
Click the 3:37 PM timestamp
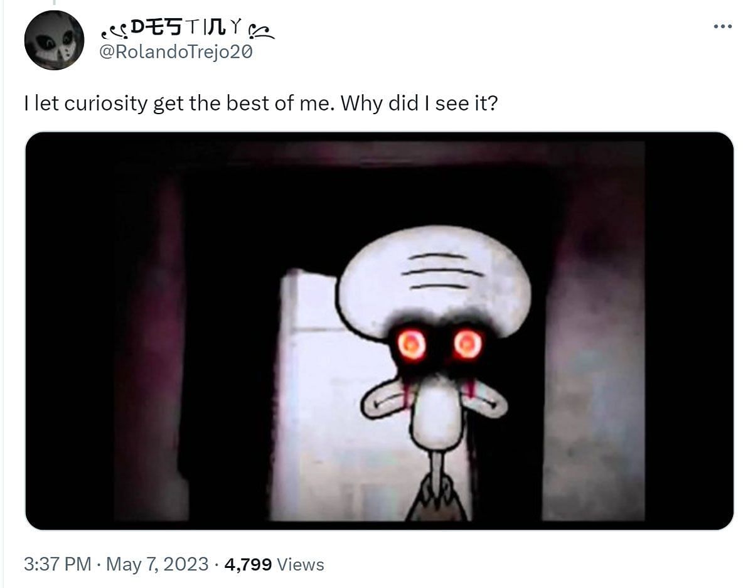58,564
